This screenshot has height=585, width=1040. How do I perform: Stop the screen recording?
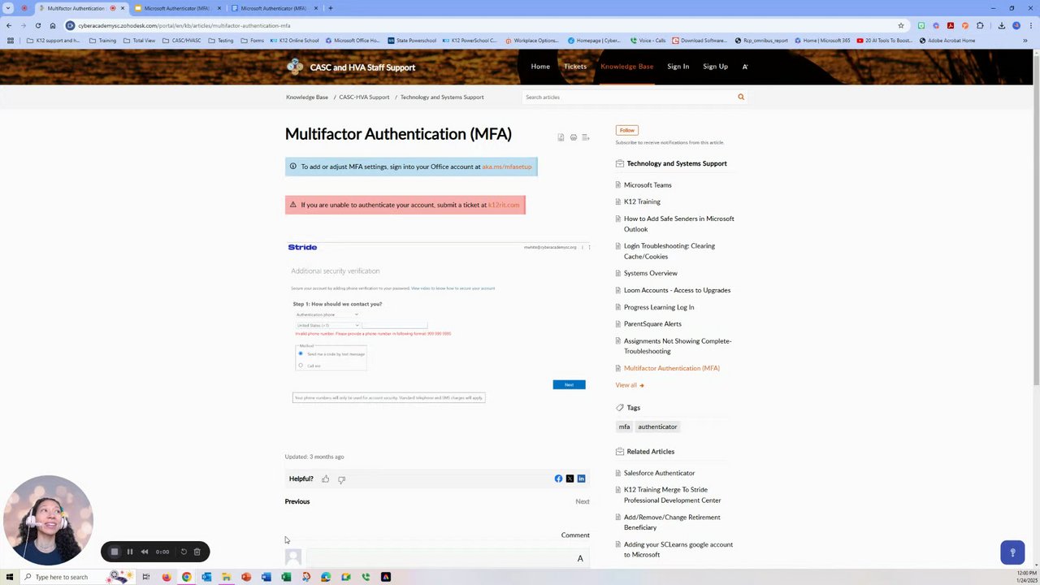click(x=114, y=552)
